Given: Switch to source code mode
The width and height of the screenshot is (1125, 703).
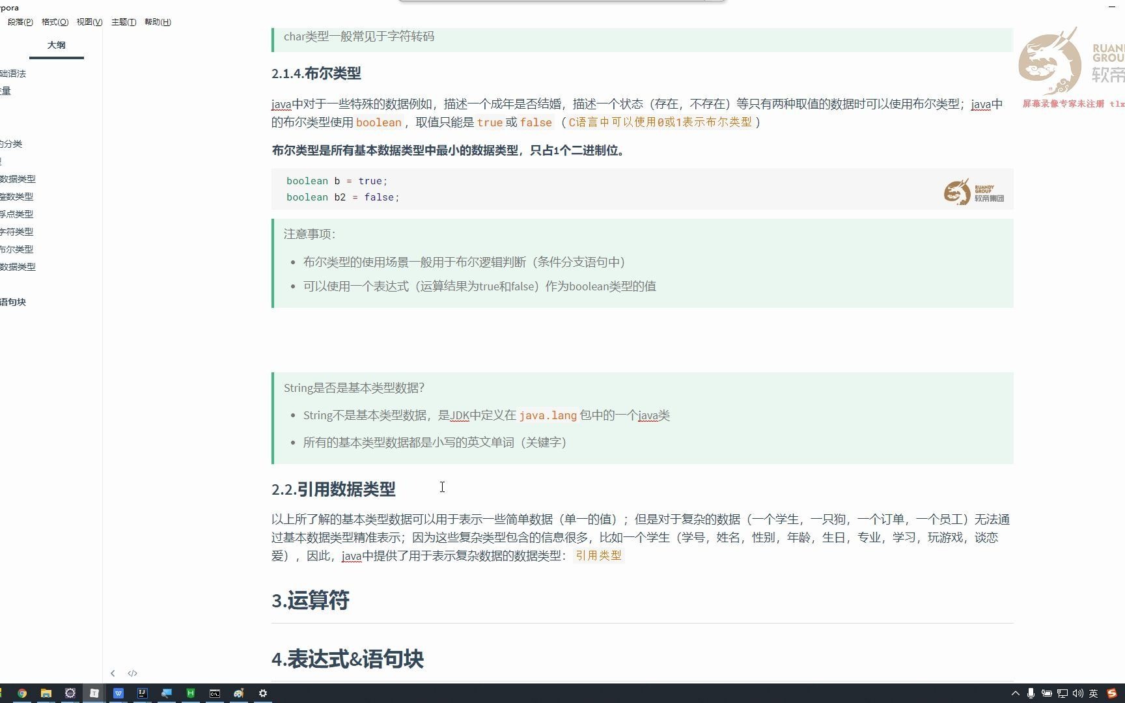Looking at the screenshot, I should (133, 673).
